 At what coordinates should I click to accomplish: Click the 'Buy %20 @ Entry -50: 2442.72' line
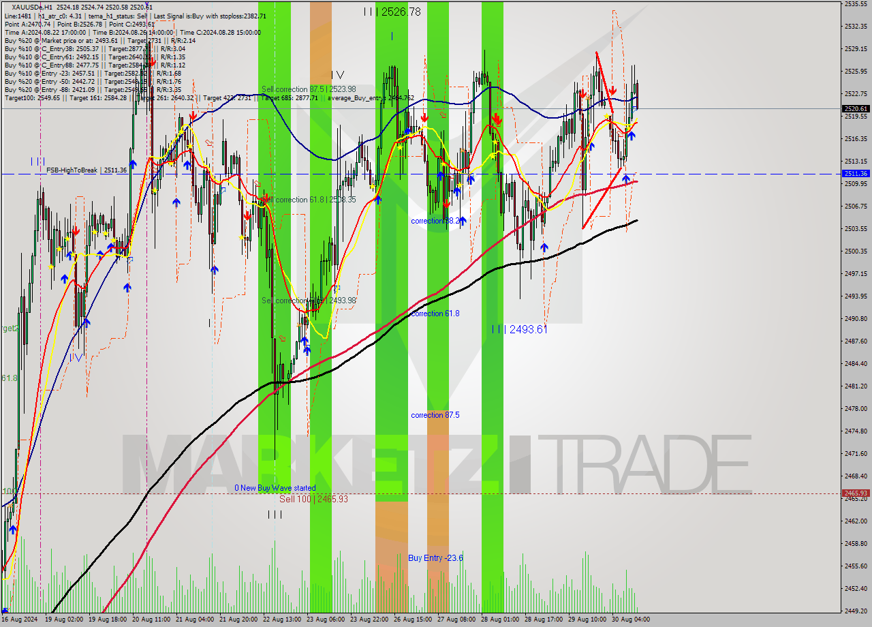click(x=93, y=81)
